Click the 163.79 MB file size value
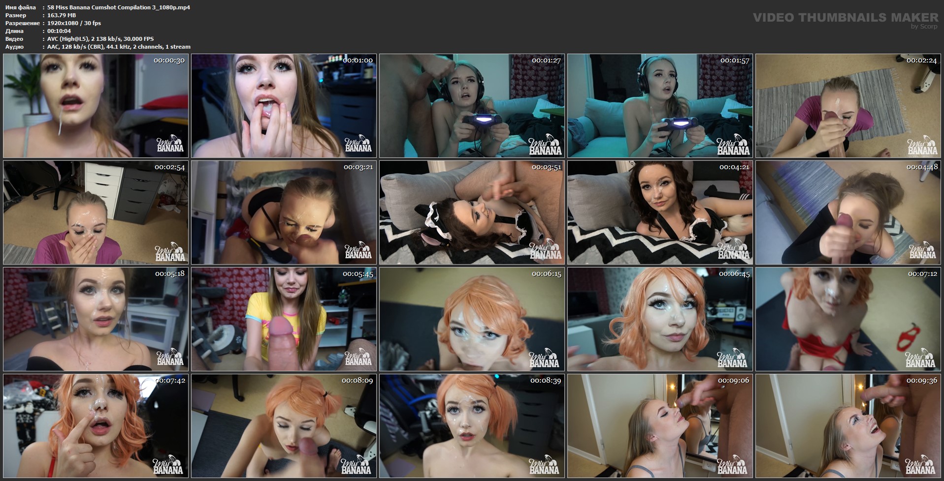Viewport: 944px width, 481px height. coord(62,15)
